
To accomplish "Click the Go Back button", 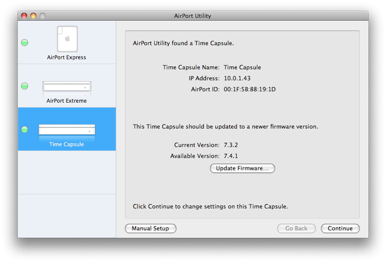I will point(296,228).
